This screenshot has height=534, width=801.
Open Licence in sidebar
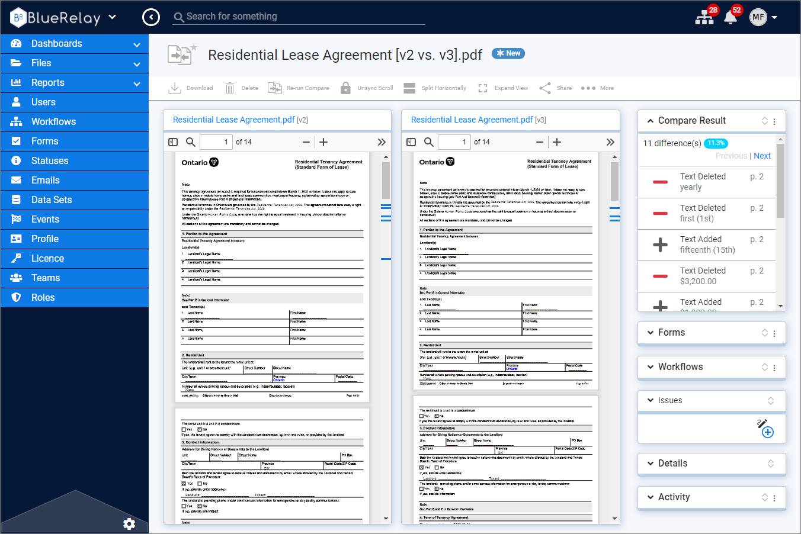75,259
